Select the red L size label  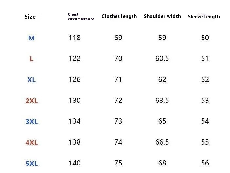pyautogui.click(x=31, y=59)
